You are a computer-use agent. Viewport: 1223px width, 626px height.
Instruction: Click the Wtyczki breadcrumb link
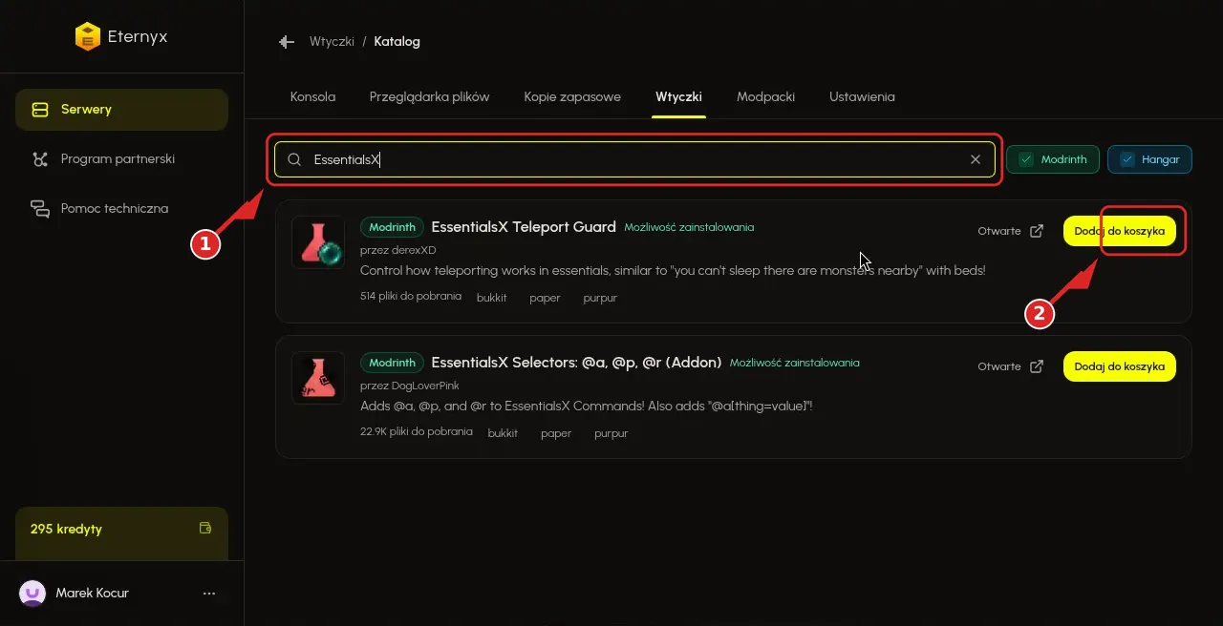pos(332,42)
